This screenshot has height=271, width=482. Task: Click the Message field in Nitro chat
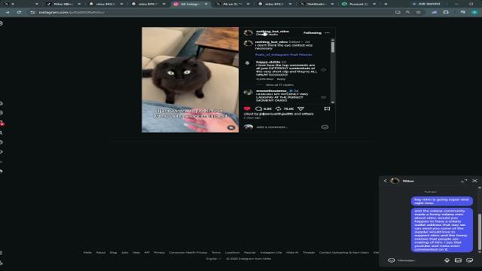pos(419,260)
